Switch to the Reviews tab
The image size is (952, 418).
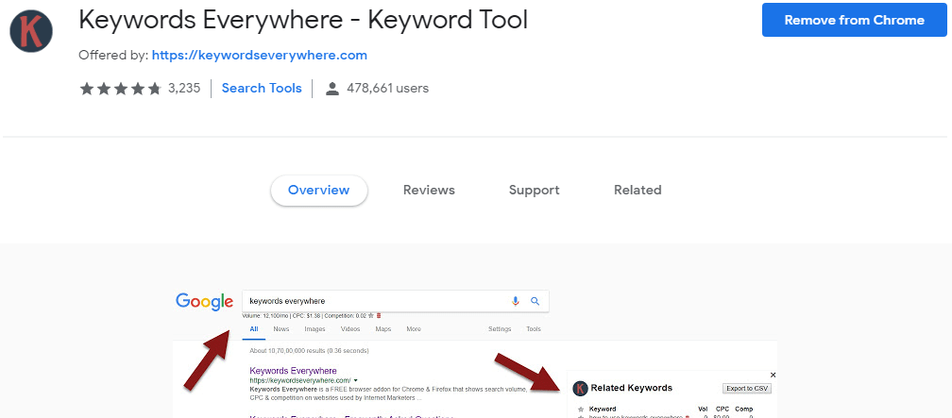point(429,191)
